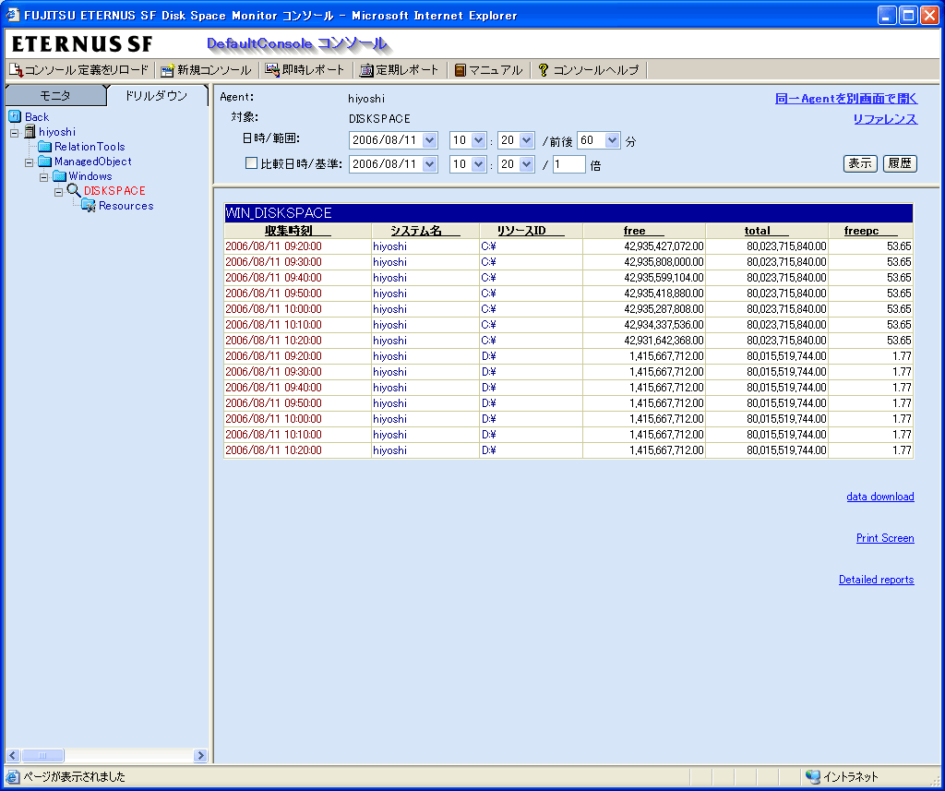This screenshot has width=945, height=791.
Task: Click the RelationTools folder icon
Action: tap(44, 147)
